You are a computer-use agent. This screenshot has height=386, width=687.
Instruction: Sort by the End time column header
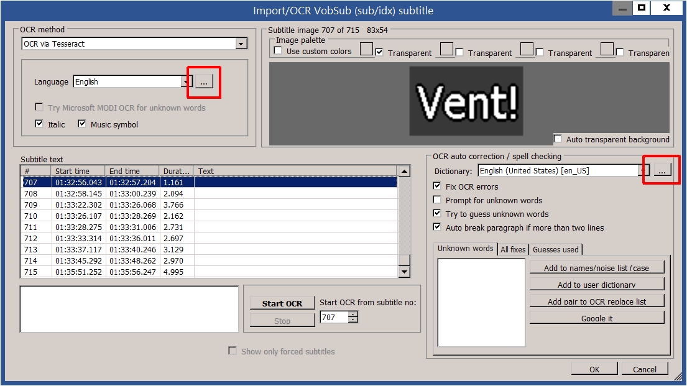coord(132,171)
